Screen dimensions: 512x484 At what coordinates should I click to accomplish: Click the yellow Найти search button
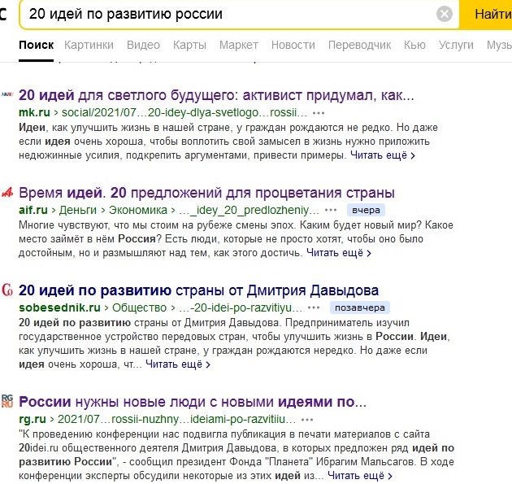click(486, 15)
